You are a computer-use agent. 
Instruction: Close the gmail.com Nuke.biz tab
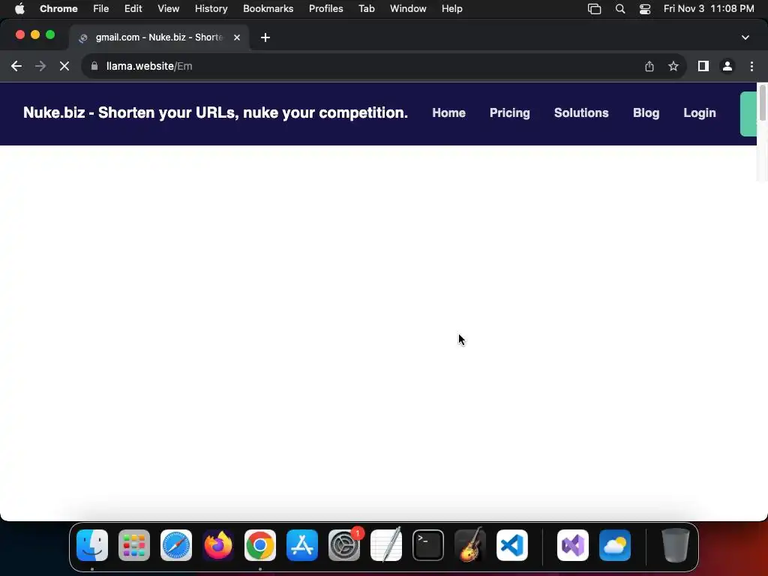[237, 37]
